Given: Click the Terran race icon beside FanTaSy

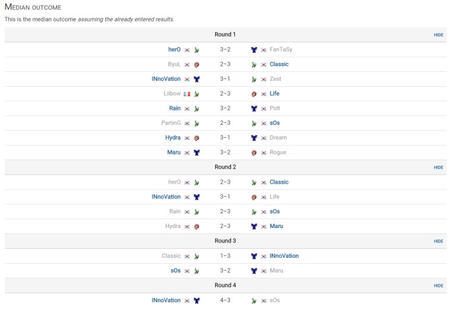Looking at the screenshot, I should (254, 50).
